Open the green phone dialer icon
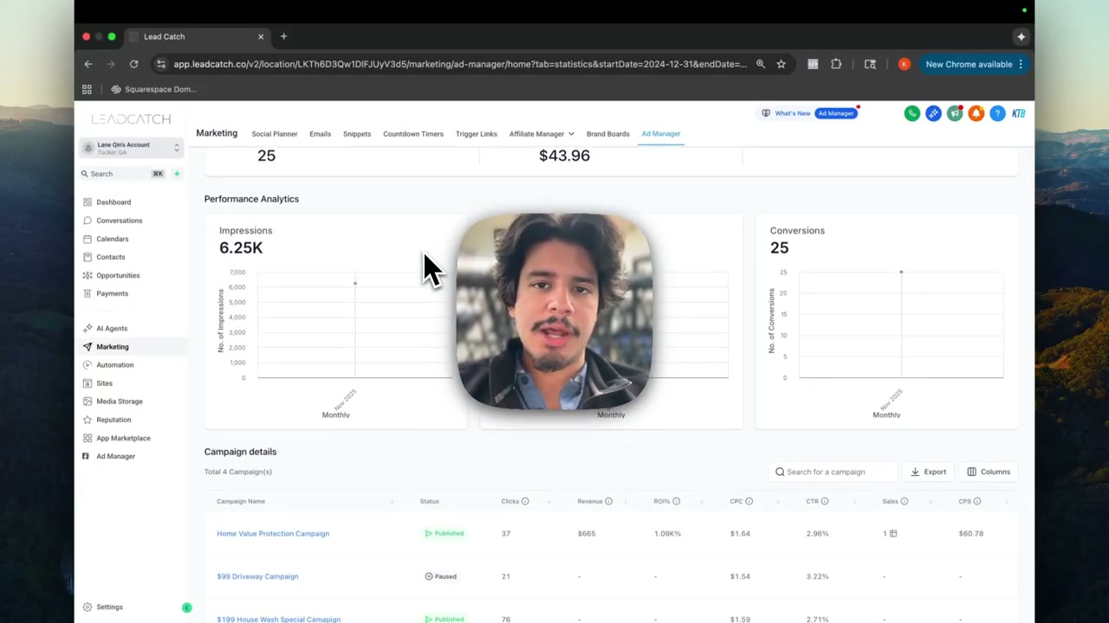This screenshot has height=623, width=1109. (911, 113)
